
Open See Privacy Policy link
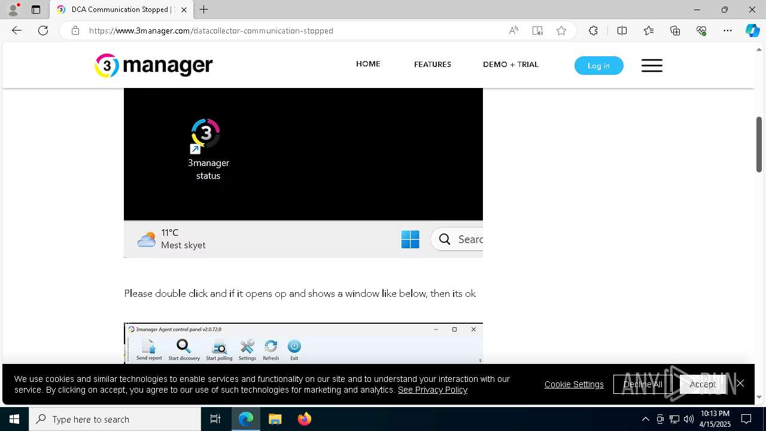(x=433, y=390)
